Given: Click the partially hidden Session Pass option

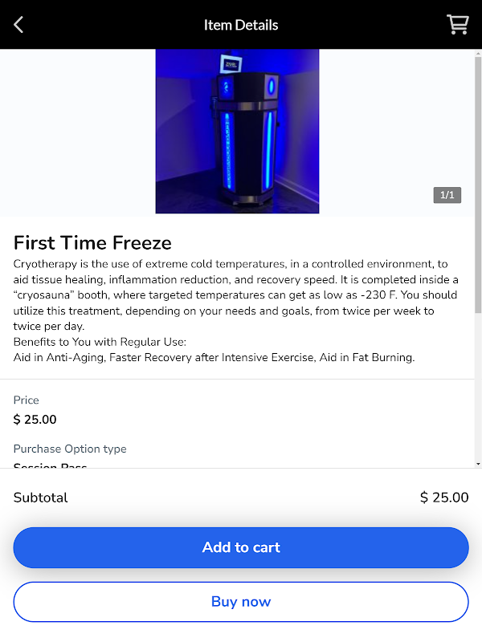Looking at the screenshot, I should (x=50, y=465).
